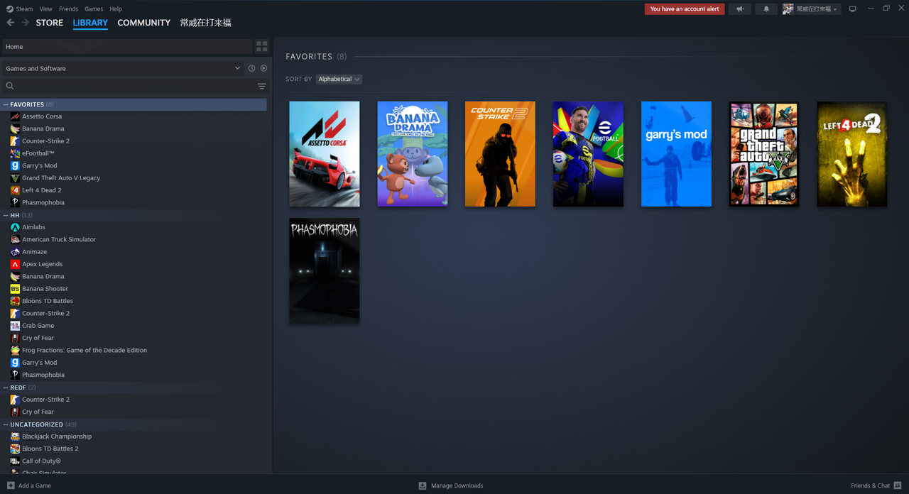Click the library search magnifier icon

click(x=10, y=86)
